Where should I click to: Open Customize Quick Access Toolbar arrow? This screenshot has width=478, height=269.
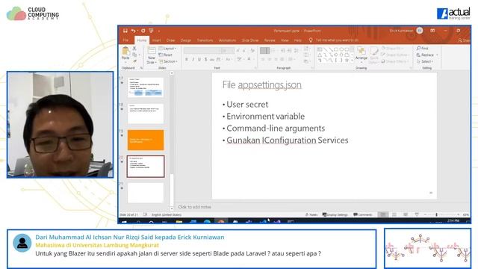coord(159,31)
